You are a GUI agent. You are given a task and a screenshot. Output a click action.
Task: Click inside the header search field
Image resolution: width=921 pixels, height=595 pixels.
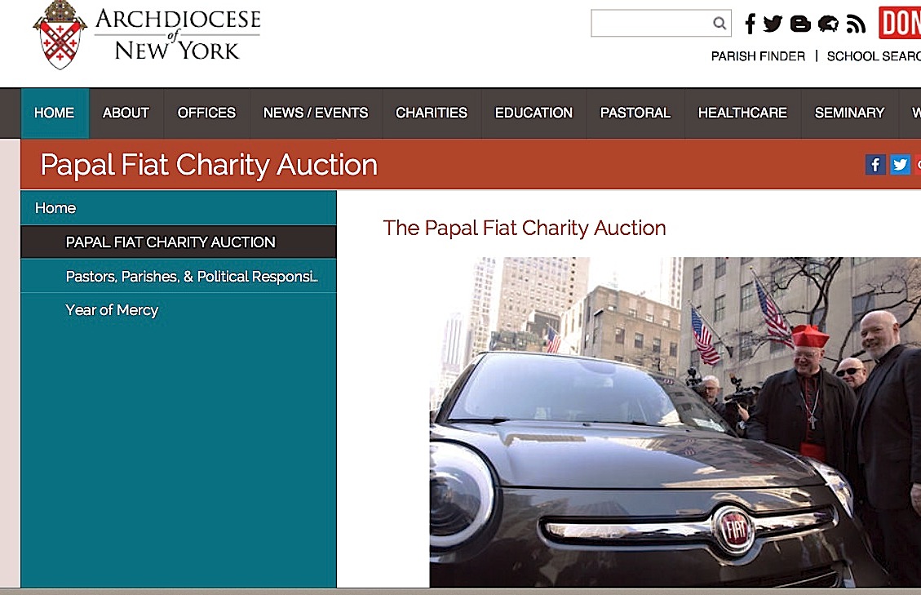[652, 23]
